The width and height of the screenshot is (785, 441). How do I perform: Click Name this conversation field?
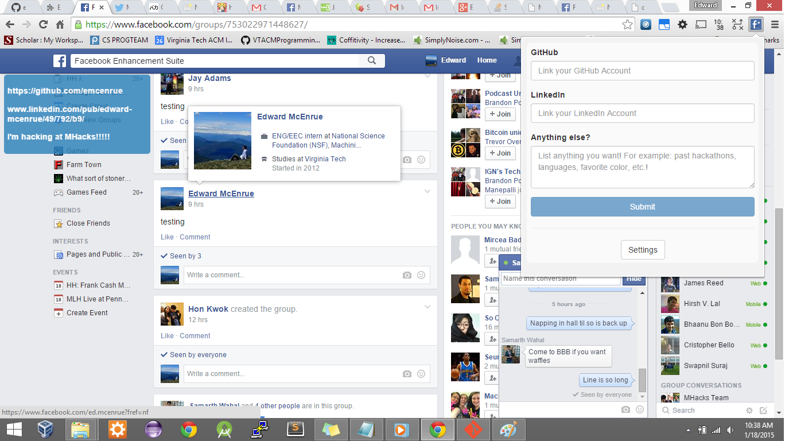(561, 279)
